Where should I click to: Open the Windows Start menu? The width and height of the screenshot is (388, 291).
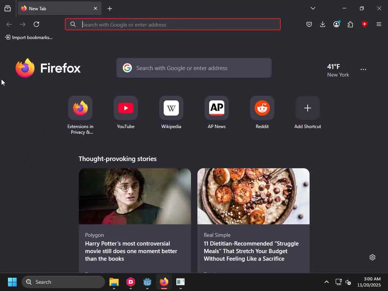pos(12,282)
